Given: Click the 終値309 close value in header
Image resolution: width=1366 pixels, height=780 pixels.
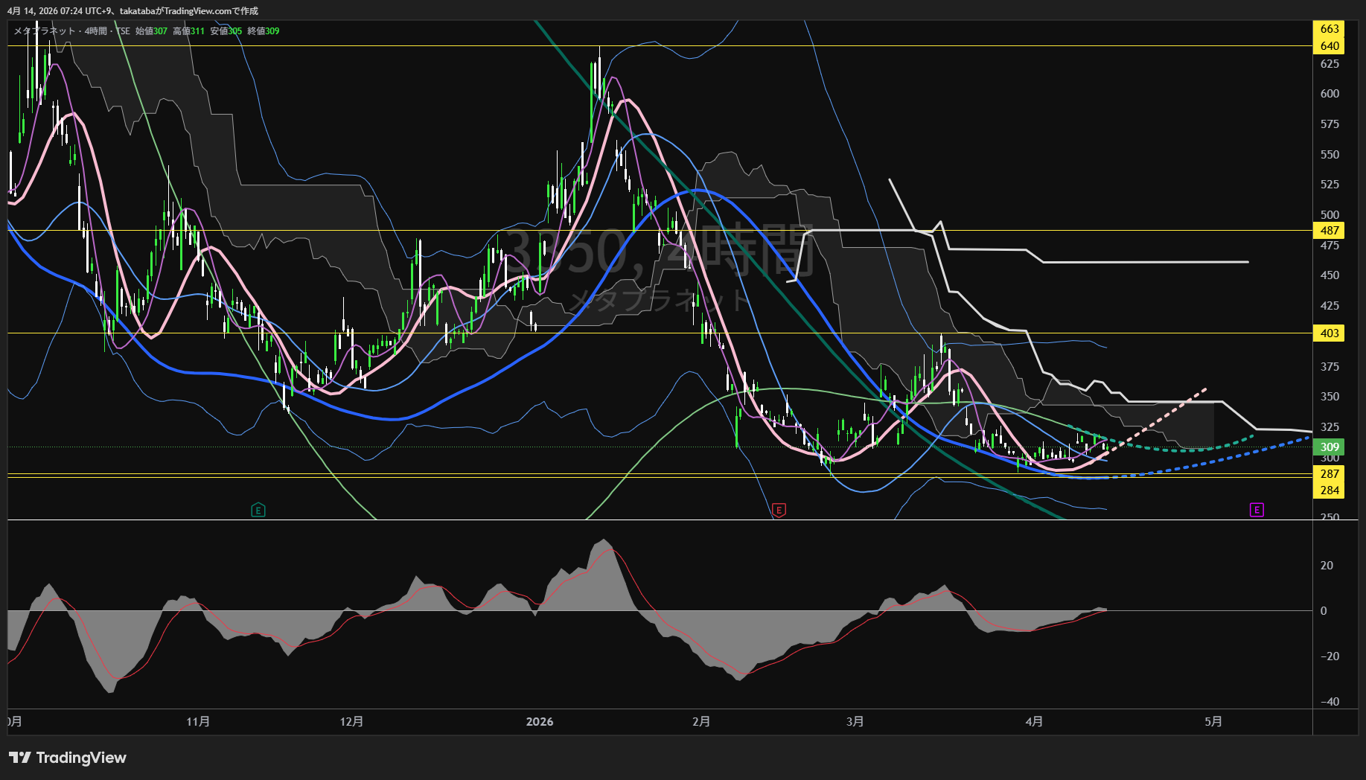Looking at the screenshot, I should (x=264, y=31).
